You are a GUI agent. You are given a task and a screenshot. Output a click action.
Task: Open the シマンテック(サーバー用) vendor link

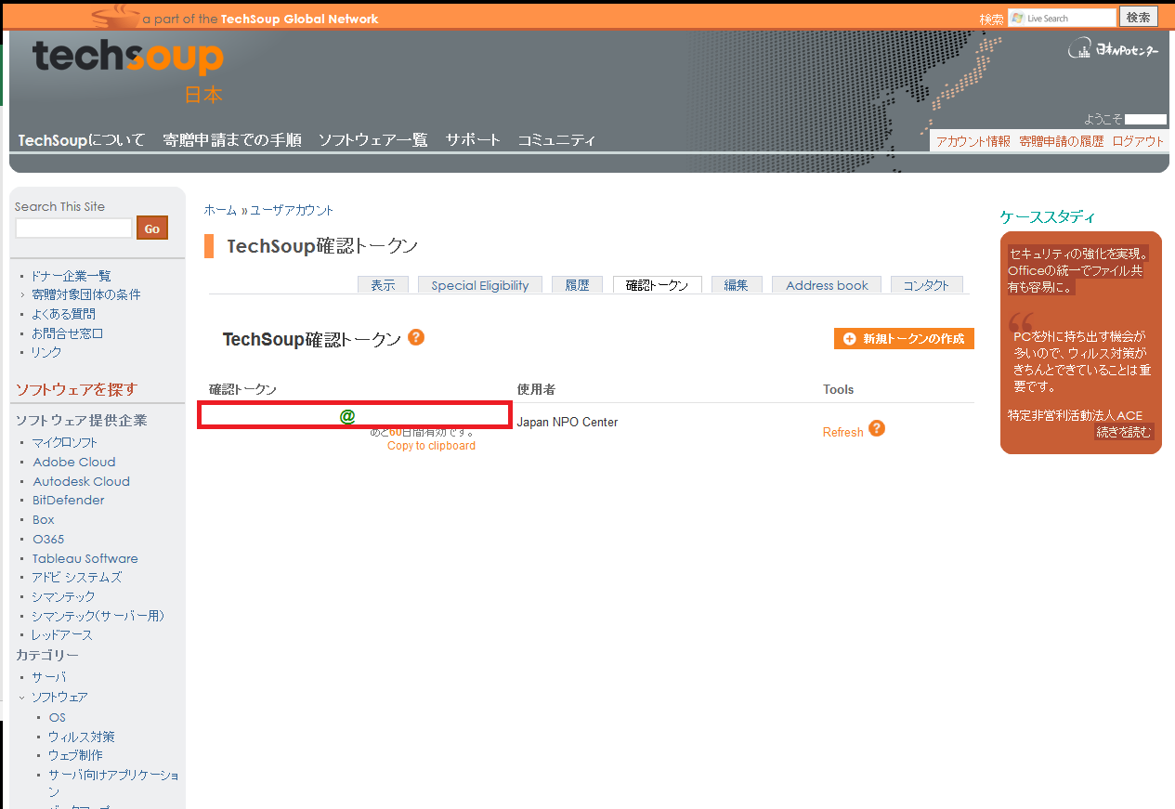(x=98, y=616)
